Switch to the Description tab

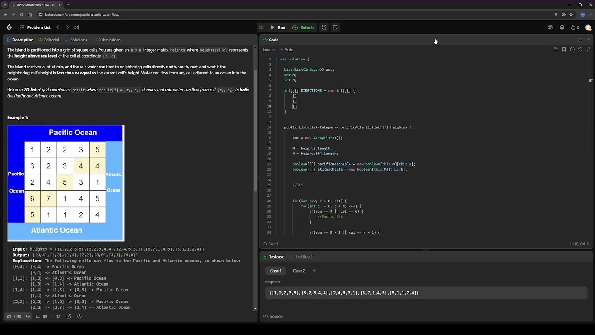tap(20, 40)
